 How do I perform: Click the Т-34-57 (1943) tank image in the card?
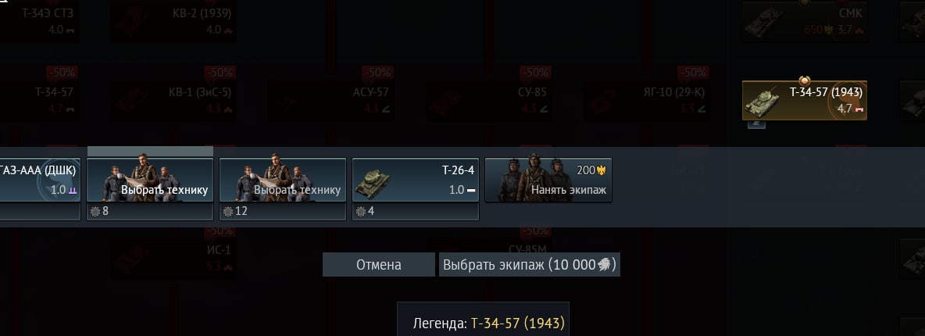(762, 102)
